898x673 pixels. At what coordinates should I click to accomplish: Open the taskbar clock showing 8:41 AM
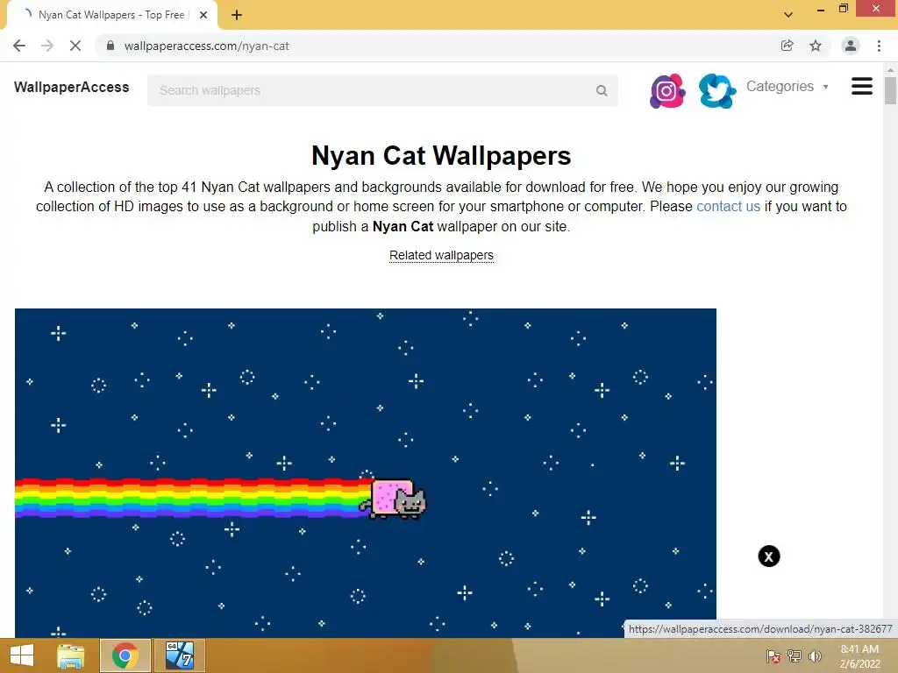pos(859,656)
